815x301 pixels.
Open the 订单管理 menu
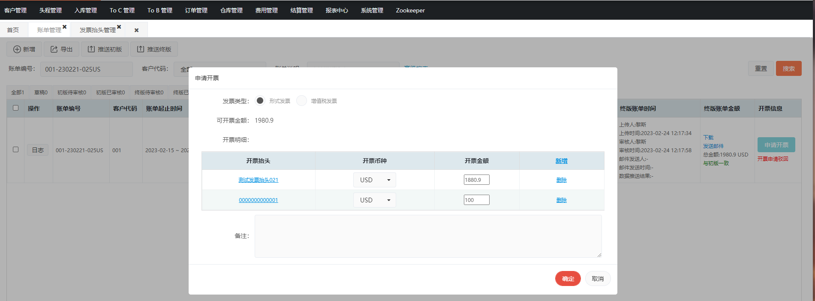pyautogui.click(x=196, y=10)
